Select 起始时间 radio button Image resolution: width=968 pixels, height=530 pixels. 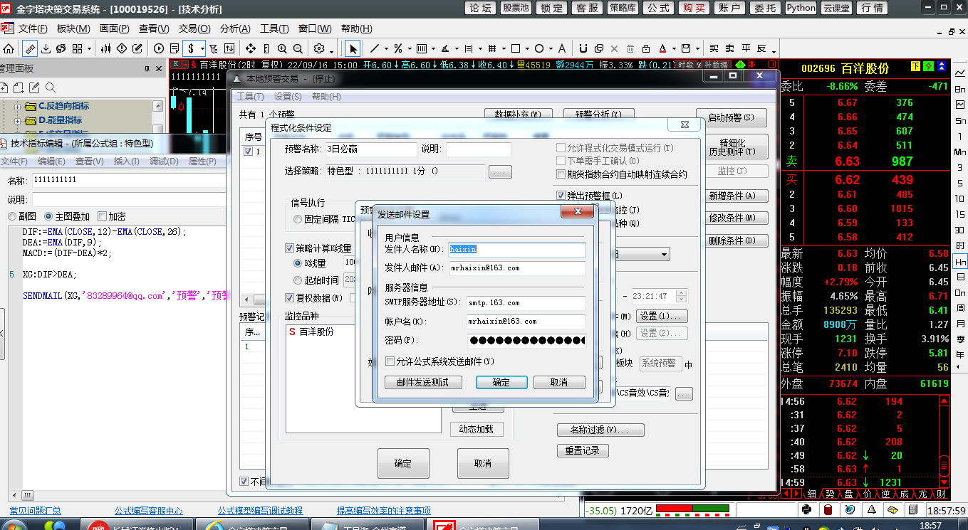click(x=298, y=280)
